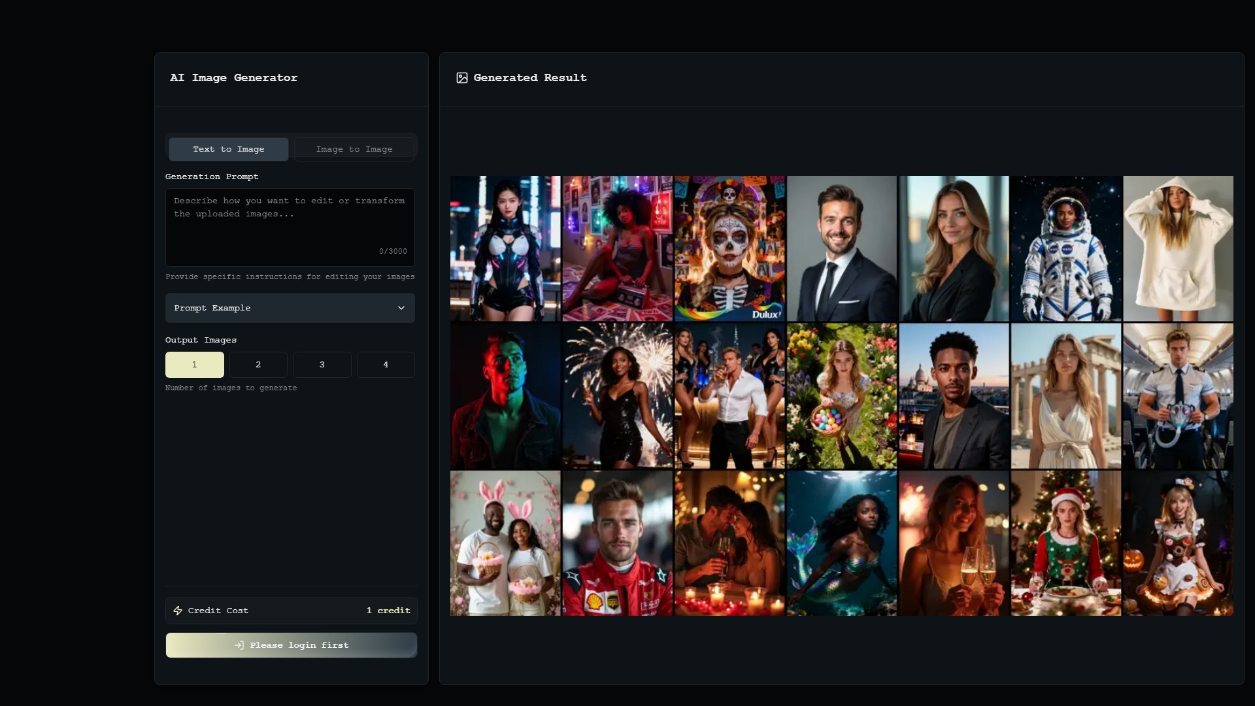The height and width of the screenshot is (706, 1255).
Task: Click the lightning bolt Credit Cost icon
Action: tap(178, 611)
